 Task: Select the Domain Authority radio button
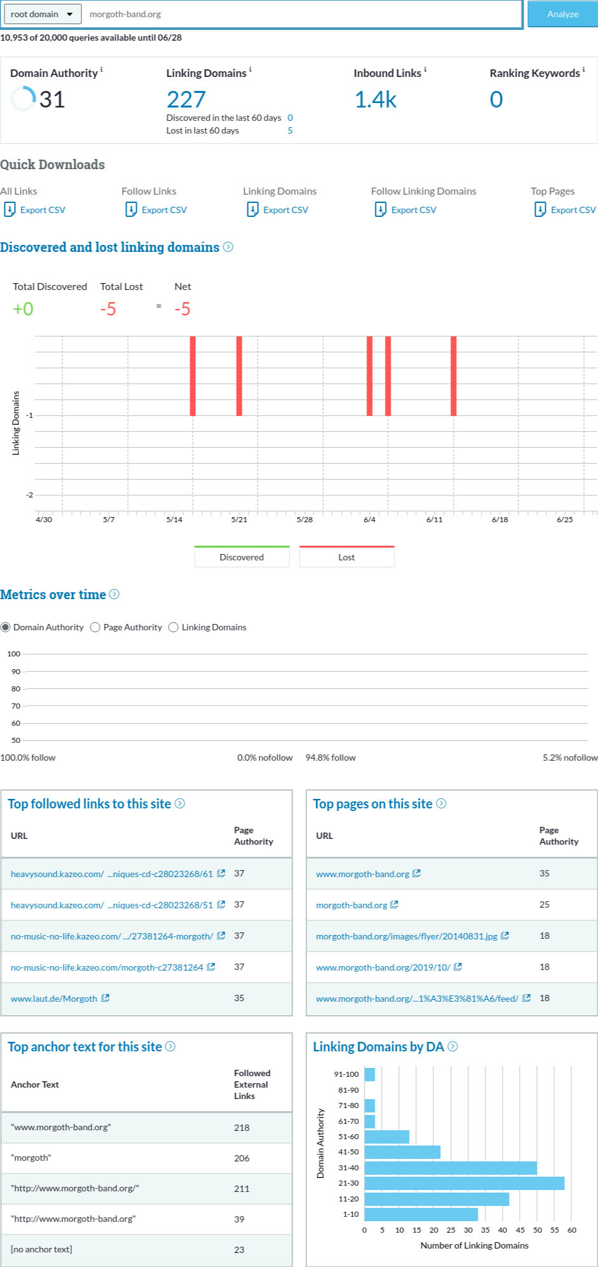tap(6, 627)
